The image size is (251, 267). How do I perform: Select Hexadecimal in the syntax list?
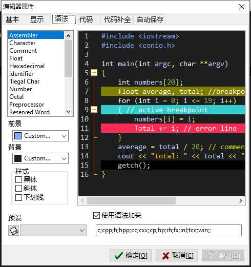click(x=36, y=66)
